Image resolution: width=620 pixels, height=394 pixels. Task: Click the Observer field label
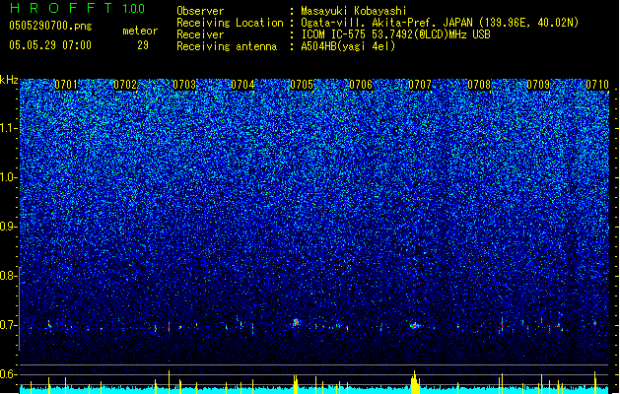200,11
